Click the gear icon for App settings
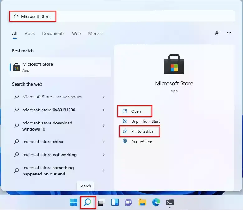Viewport: 243px width, 210px height. [x=125, y=141]
